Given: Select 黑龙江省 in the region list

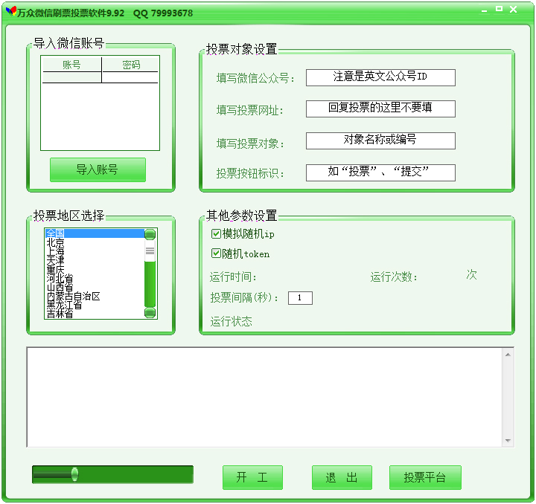Looking at the screenshot, I should [x=95, y=305].
